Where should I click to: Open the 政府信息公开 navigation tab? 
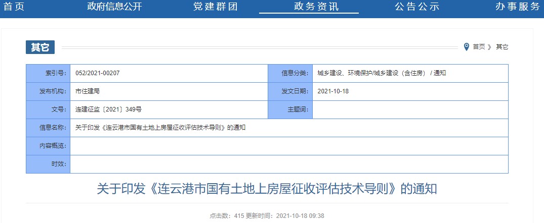[x=114, y=7]
